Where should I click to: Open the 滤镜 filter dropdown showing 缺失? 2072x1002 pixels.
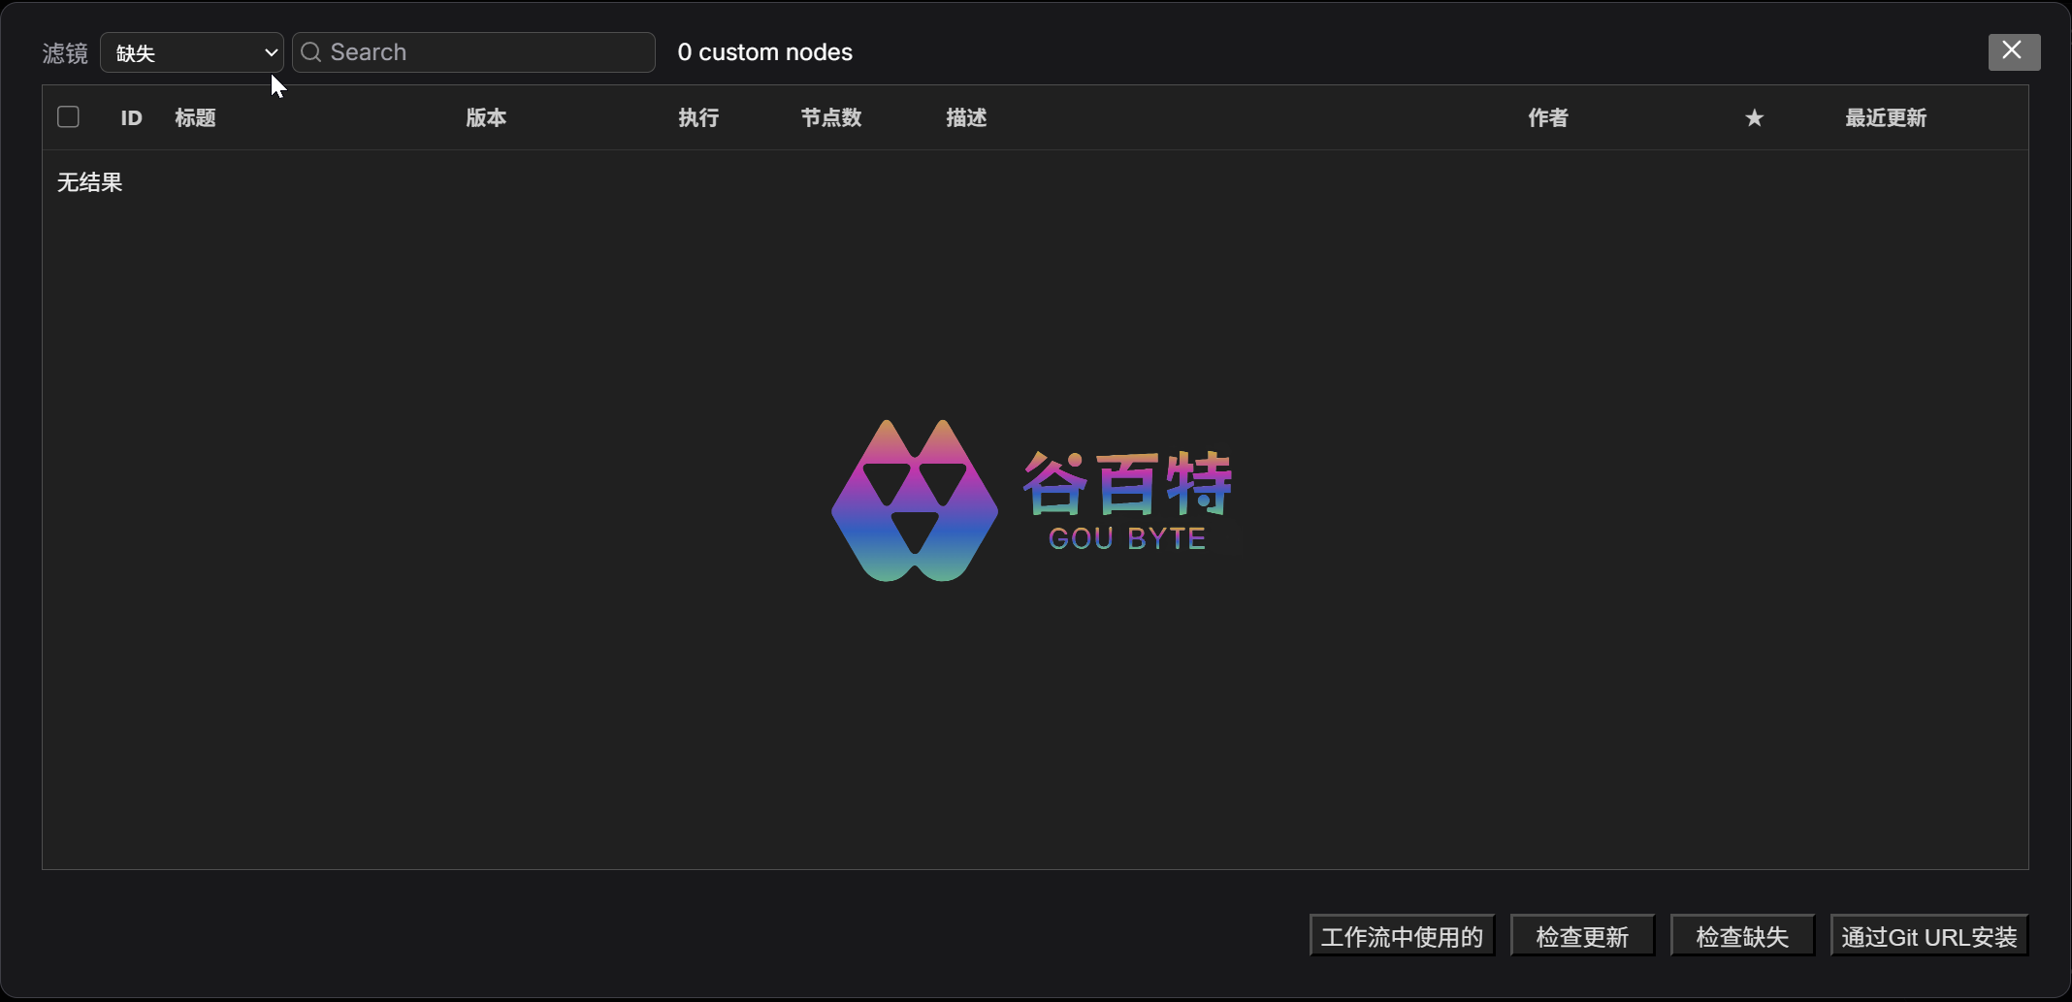[192, 52]
